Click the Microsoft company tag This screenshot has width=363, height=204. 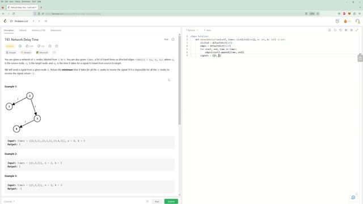[x=42, y=53]
